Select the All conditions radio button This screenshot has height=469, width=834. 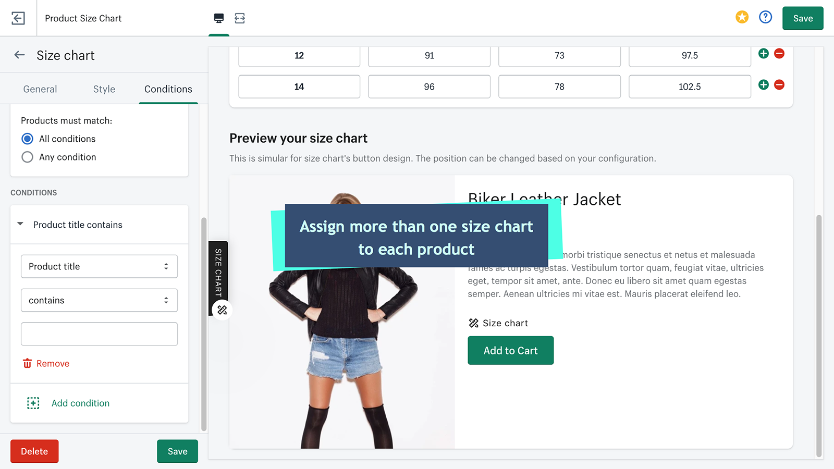(x=28, y=139)
